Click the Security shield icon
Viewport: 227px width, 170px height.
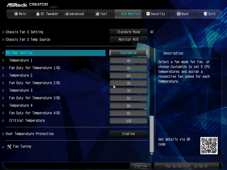click(x=148, y=14)
